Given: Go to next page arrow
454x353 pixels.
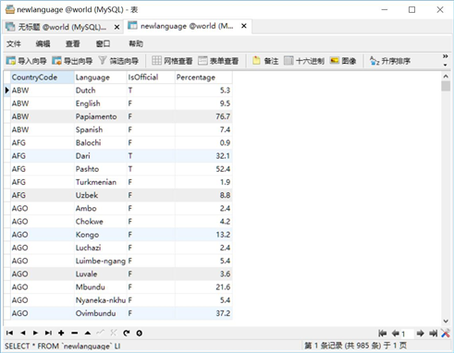Looking at the screenshot, I should coord(420,333).
